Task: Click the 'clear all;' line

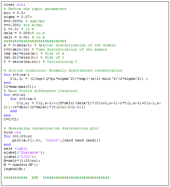Action: [14, 5]
